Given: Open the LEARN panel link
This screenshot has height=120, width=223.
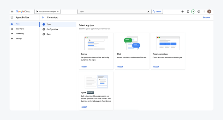Looking at the screenshot, I should tap(206, 17).
